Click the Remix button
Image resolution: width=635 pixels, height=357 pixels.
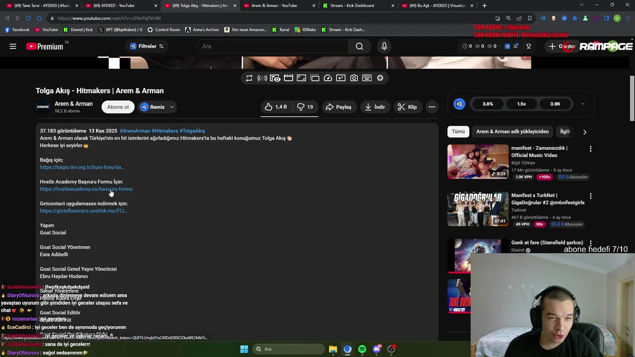click(152, 107)
